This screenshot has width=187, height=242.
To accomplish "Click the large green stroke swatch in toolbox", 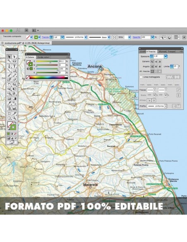I will tap(13, 127).
